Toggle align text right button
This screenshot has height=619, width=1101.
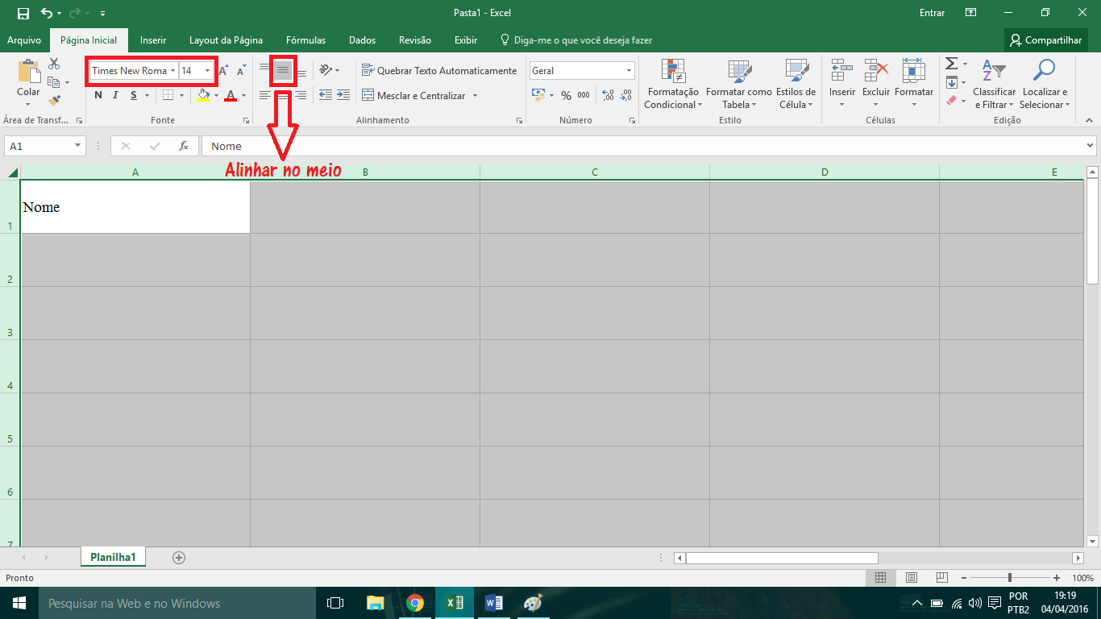coord(301,95)
